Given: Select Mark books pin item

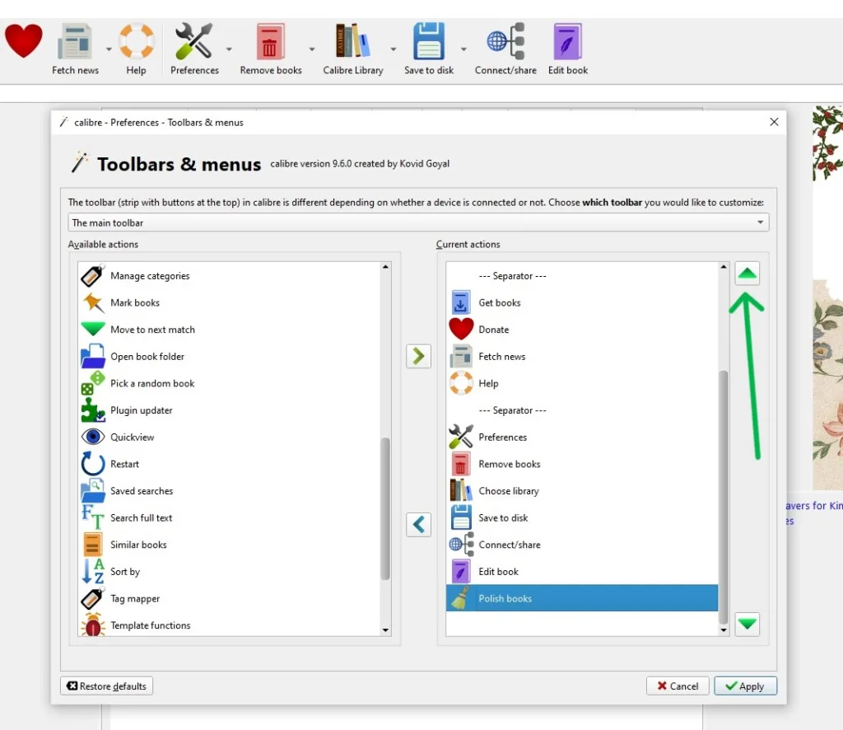Looking at the screenshot, I should point(230,302).
